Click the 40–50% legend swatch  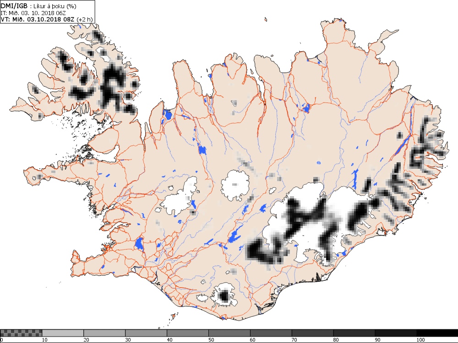click(187, 333)
